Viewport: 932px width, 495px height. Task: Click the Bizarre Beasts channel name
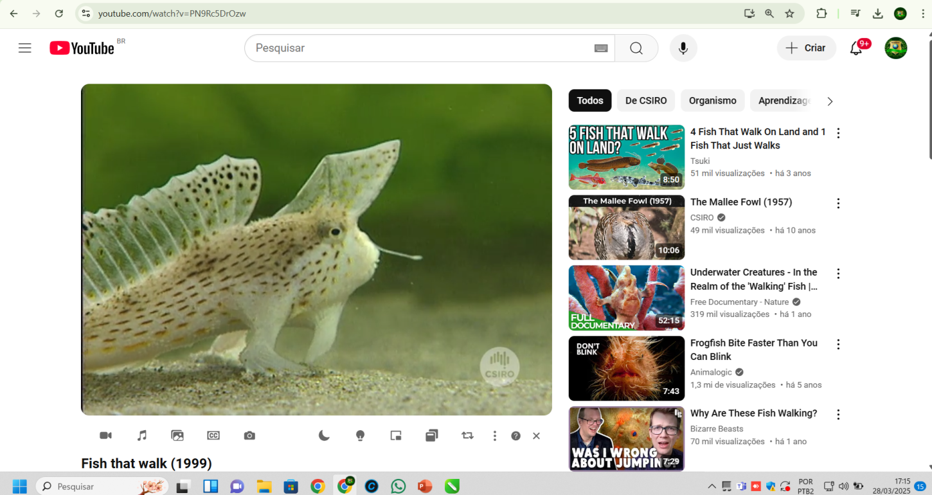point(717,429)
